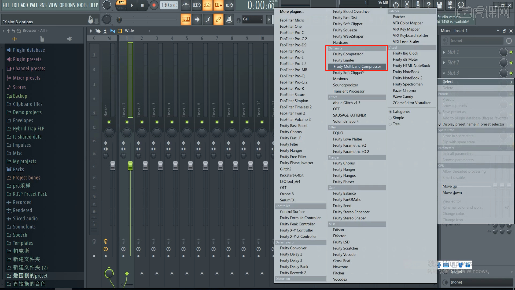Click the undo icon in the toolbar

point(396,5)
